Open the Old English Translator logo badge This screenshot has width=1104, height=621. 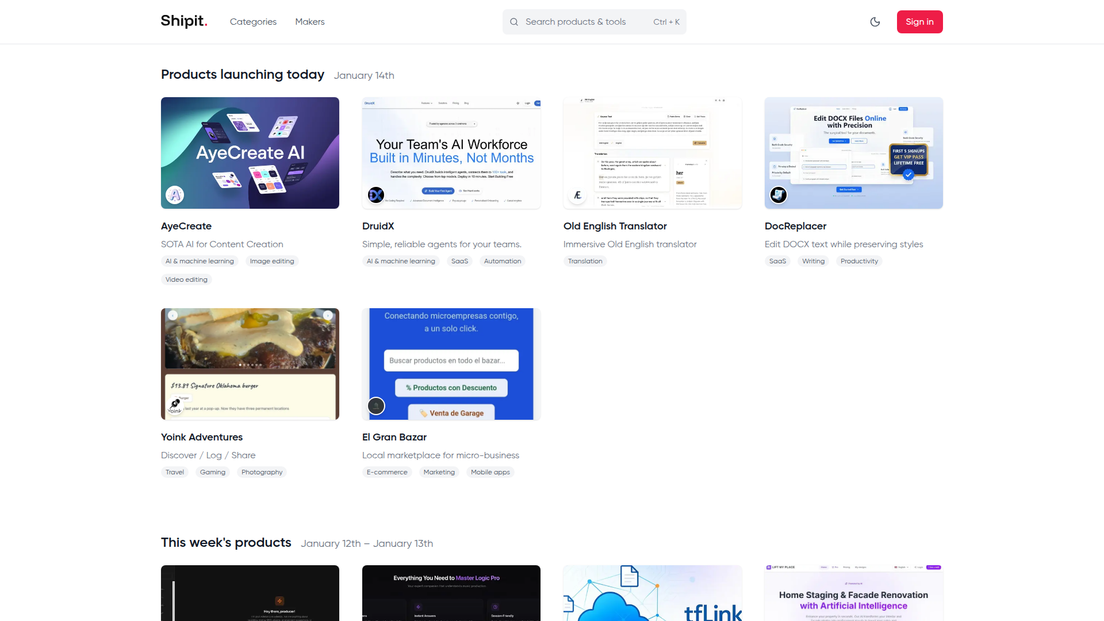pyautogui.click(x=577, y=195)
